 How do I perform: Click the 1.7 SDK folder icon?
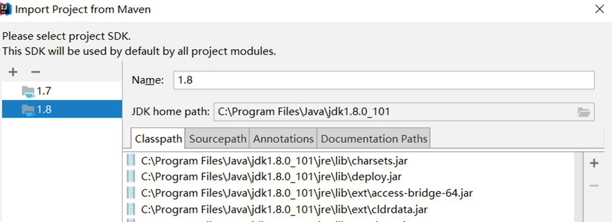(28, 91)
